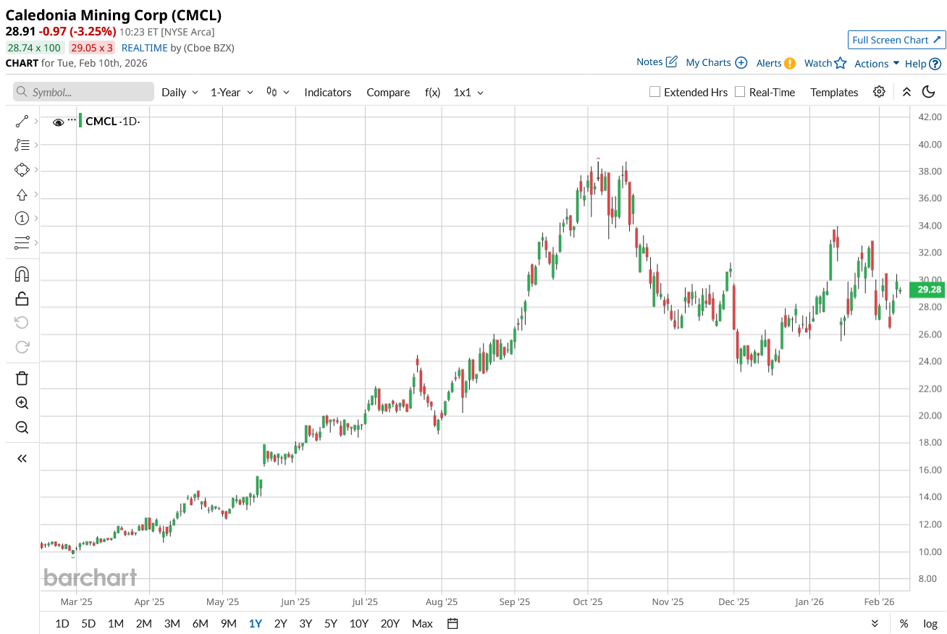947x634 pixels.
Task: Enable the Extended Hrs checkbox
Action: point(655,92)
